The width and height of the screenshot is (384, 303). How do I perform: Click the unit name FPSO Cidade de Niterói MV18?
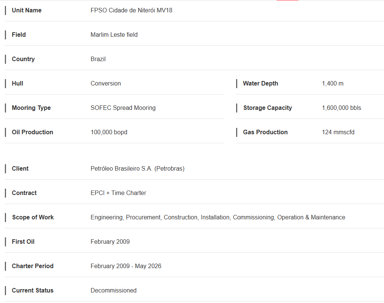point(131,10)
